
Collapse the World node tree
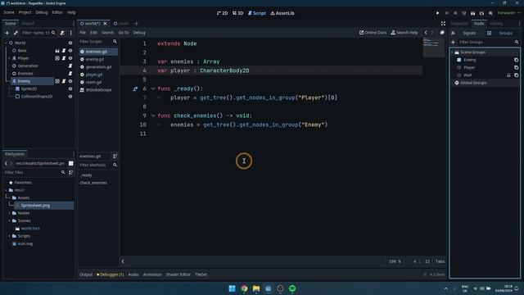6,43
